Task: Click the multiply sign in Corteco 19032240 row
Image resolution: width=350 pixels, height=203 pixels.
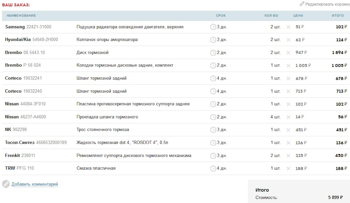Action: [288, 92]
